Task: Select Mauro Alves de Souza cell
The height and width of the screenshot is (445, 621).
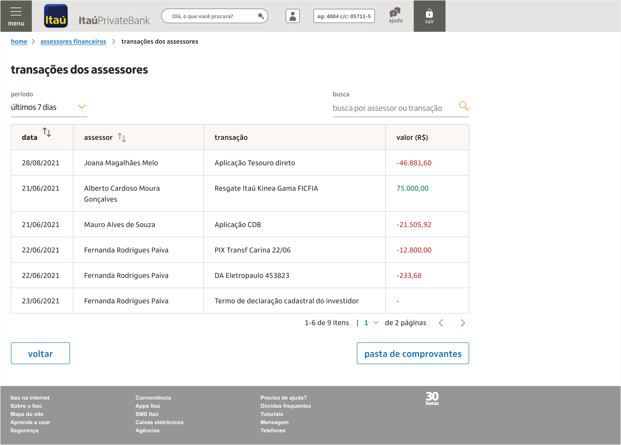Action: [x=138, y=225]
